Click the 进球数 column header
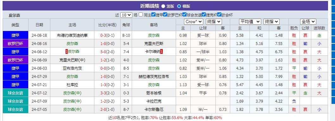 319,28
